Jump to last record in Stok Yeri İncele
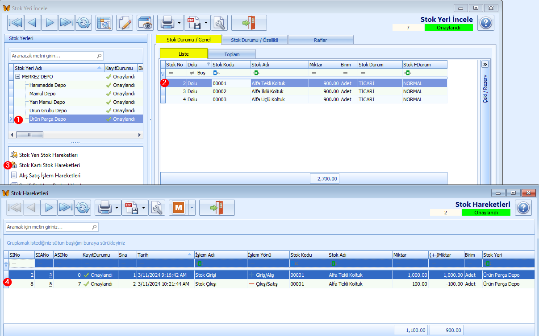Image resolution: width=539 pixels, height=336 pixels. (x=66, y=22)
